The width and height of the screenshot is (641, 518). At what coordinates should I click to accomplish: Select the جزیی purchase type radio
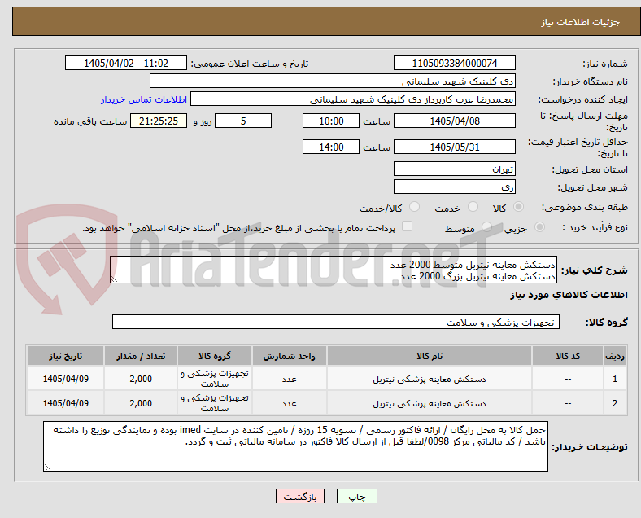click(539, 226)
